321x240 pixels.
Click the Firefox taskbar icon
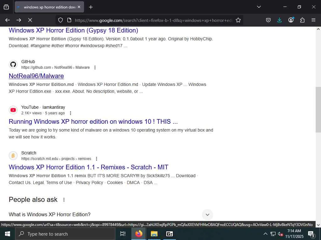click(139, 234)
